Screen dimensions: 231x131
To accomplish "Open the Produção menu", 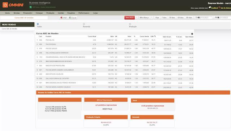I will 51,13.
